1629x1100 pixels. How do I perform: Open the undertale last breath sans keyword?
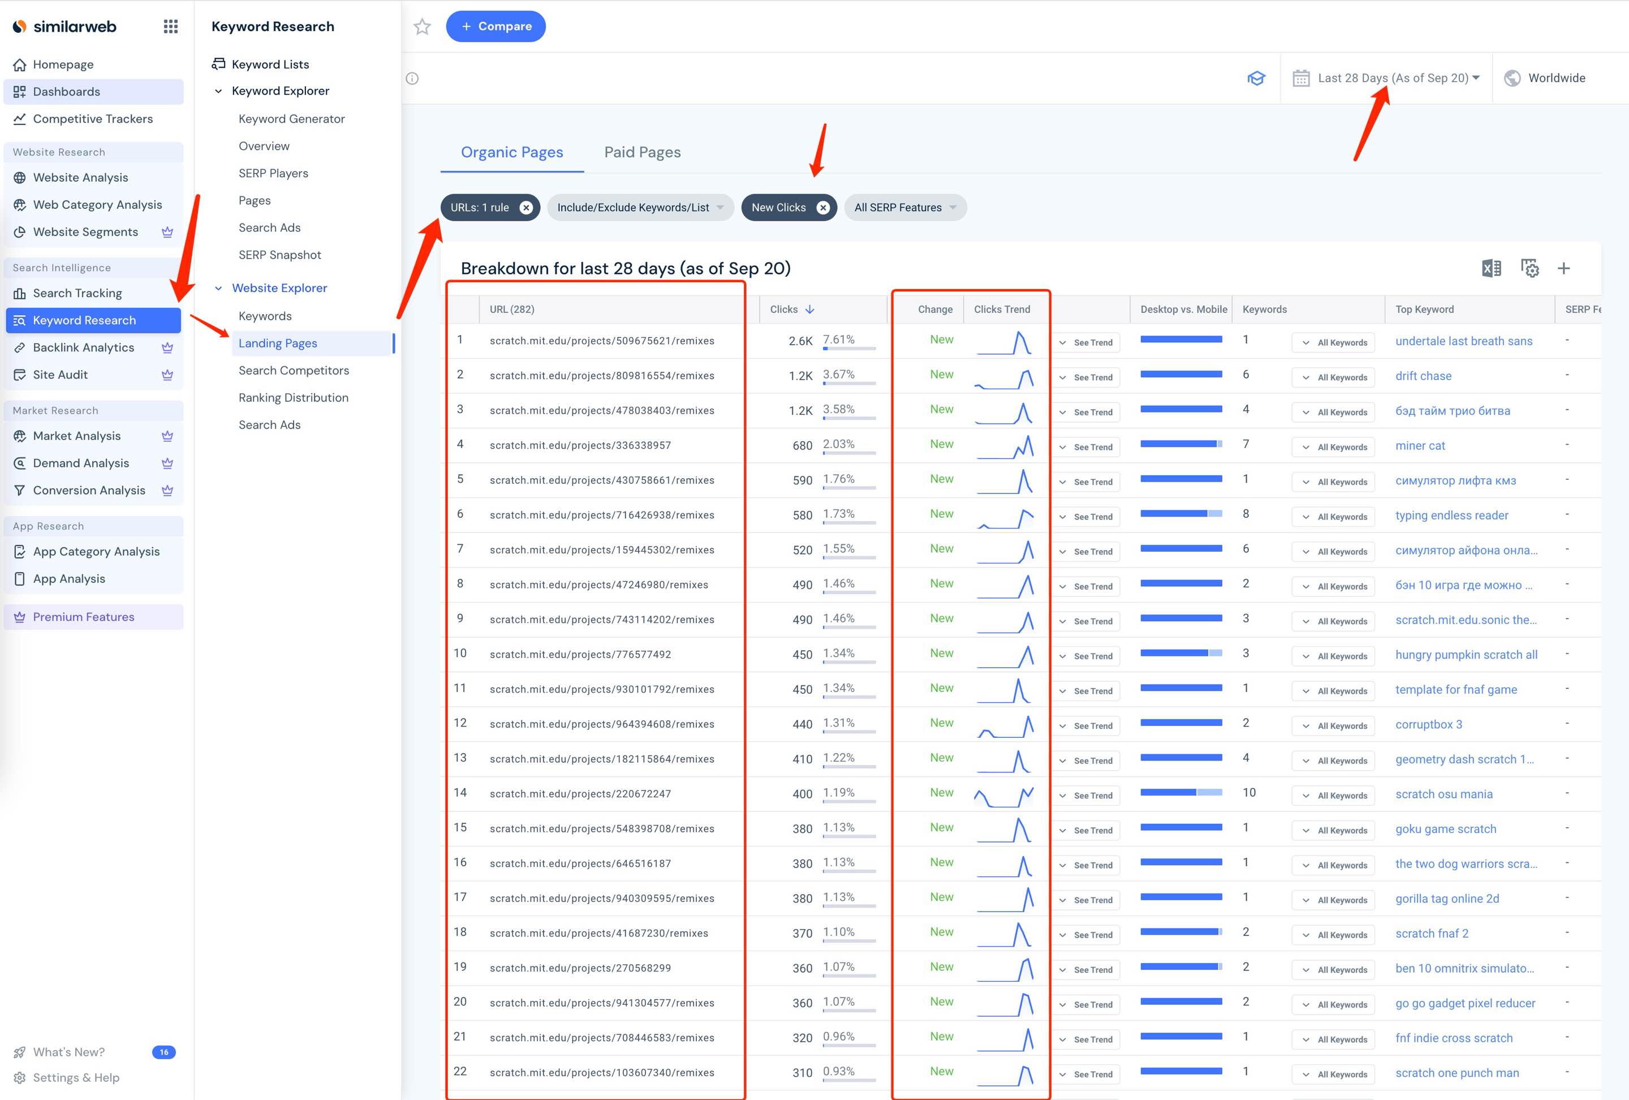click(1464, 341)
